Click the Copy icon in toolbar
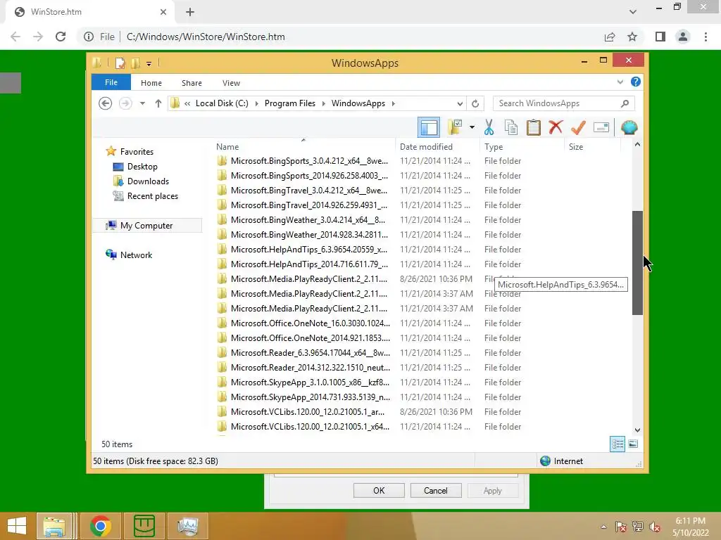721x540 pixels. [511, 127]
